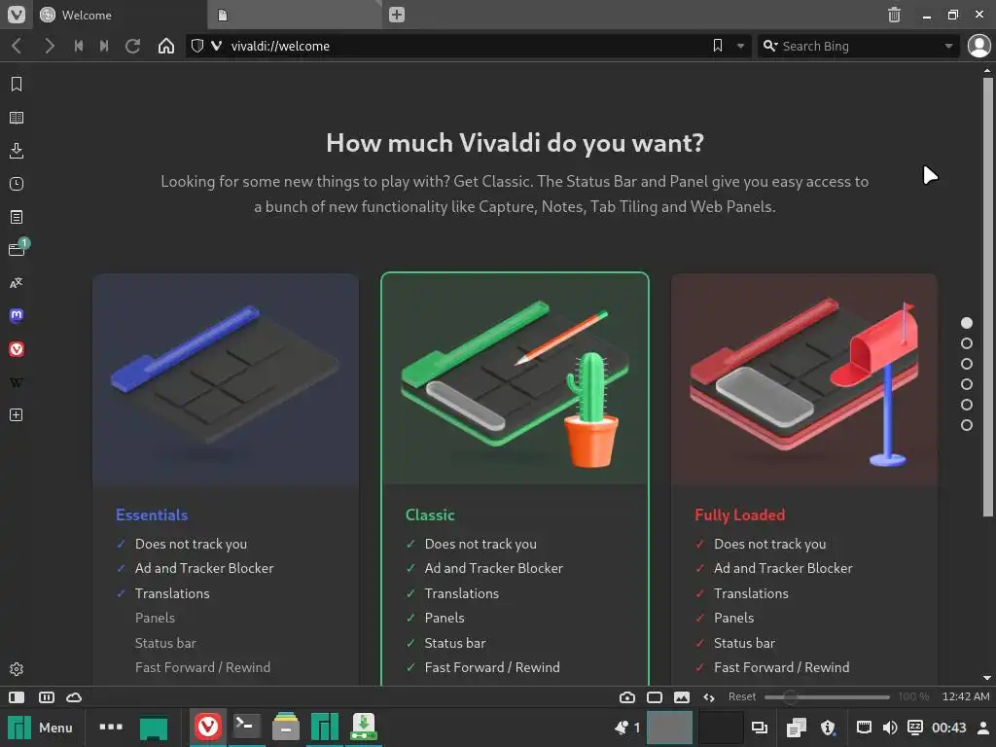Select the third page indicator dot
The height and width of the screenshot is (747, 996).
point(967,364)
